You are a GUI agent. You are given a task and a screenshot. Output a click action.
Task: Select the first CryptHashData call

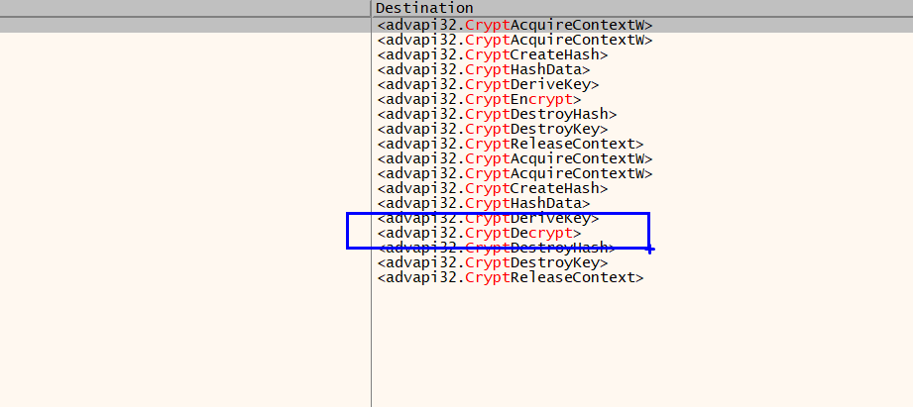pos(483,69)
